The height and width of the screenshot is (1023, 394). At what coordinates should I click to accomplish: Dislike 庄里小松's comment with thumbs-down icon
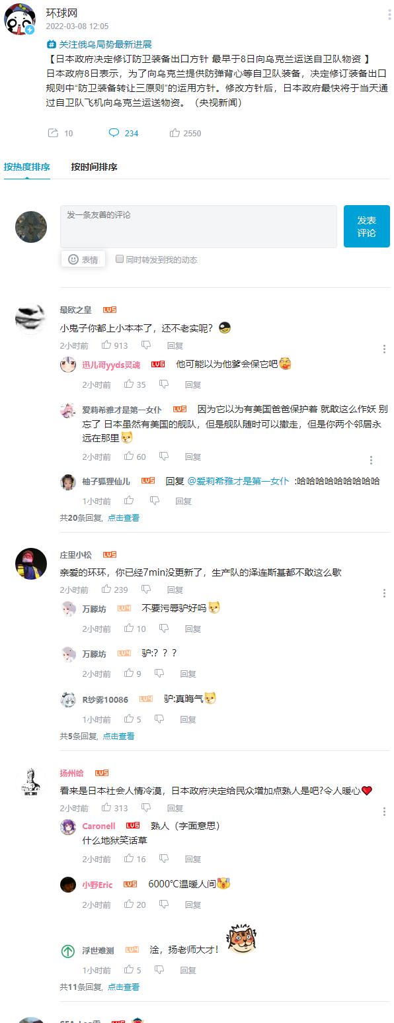pyautogui.click(x=146, y=590)
